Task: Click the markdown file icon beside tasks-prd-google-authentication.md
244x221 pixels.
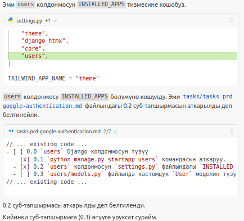Action: click(11, 131)
